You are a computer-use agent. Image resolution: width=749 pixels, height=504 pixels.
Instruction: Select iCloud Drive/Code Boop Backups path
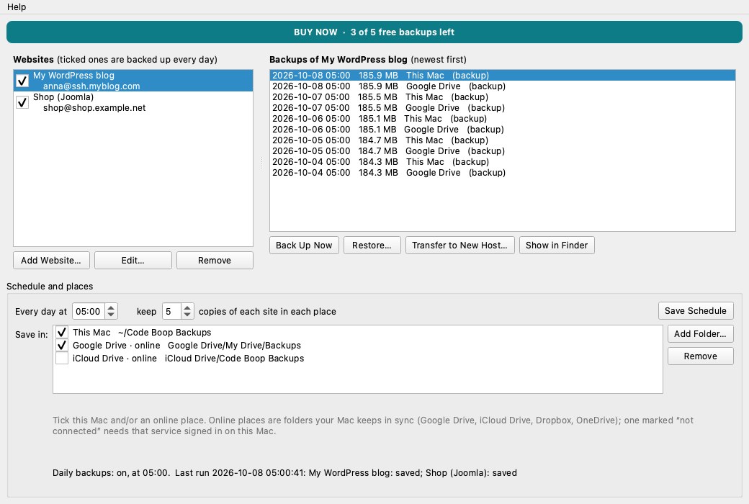(x=235, y=359)
